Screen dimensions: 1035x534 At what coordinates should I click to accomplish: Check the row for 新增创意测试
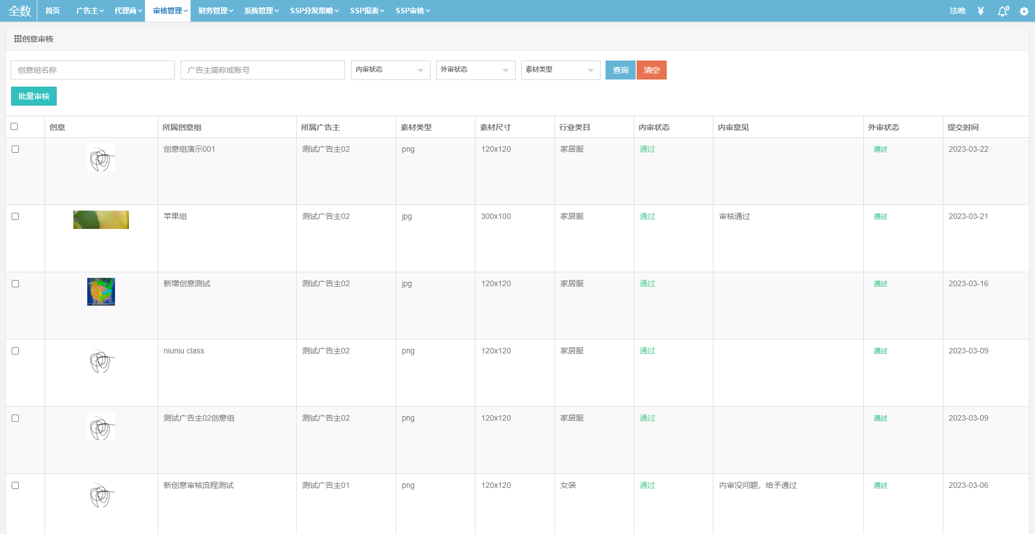coord(16,284)
